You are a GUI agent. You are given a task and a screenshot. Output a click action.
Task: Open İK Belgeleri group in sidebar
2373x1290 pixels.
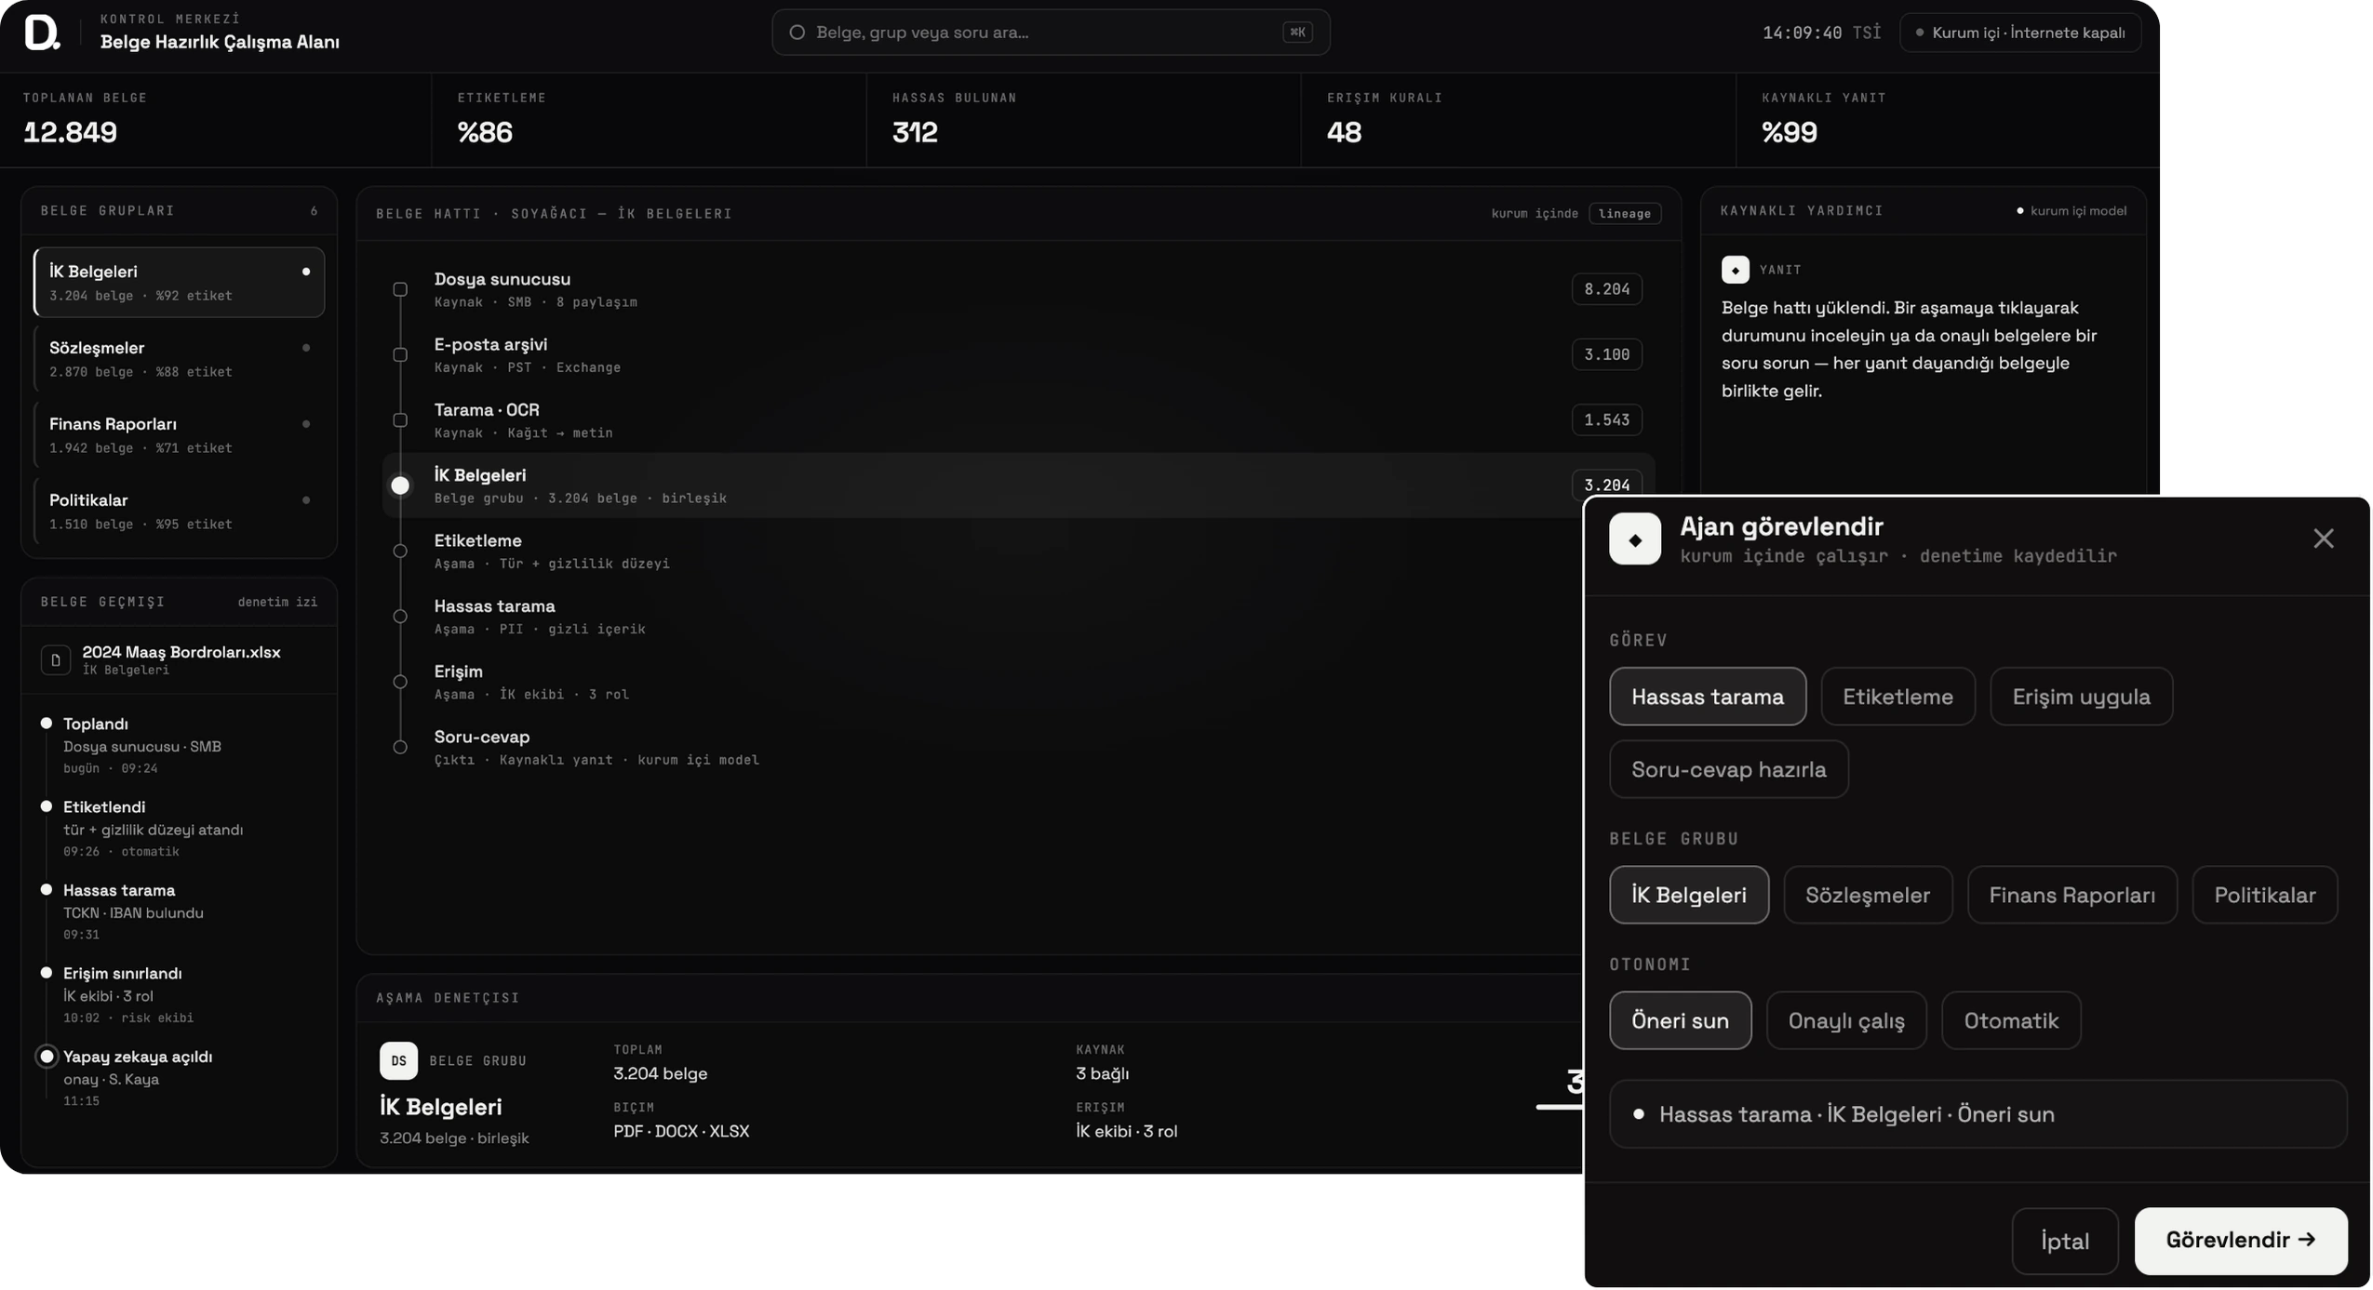[x=179, y=282]
